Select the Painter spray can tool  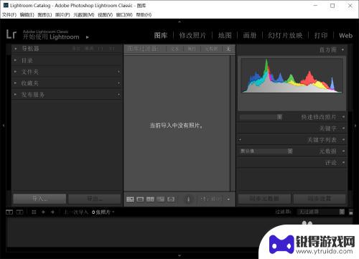coord(188,199)
